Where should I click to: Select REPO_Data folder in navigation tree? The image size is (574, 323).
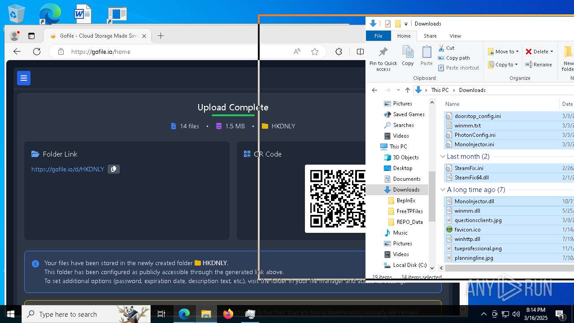pyautogui.click(x=409, y=222)
